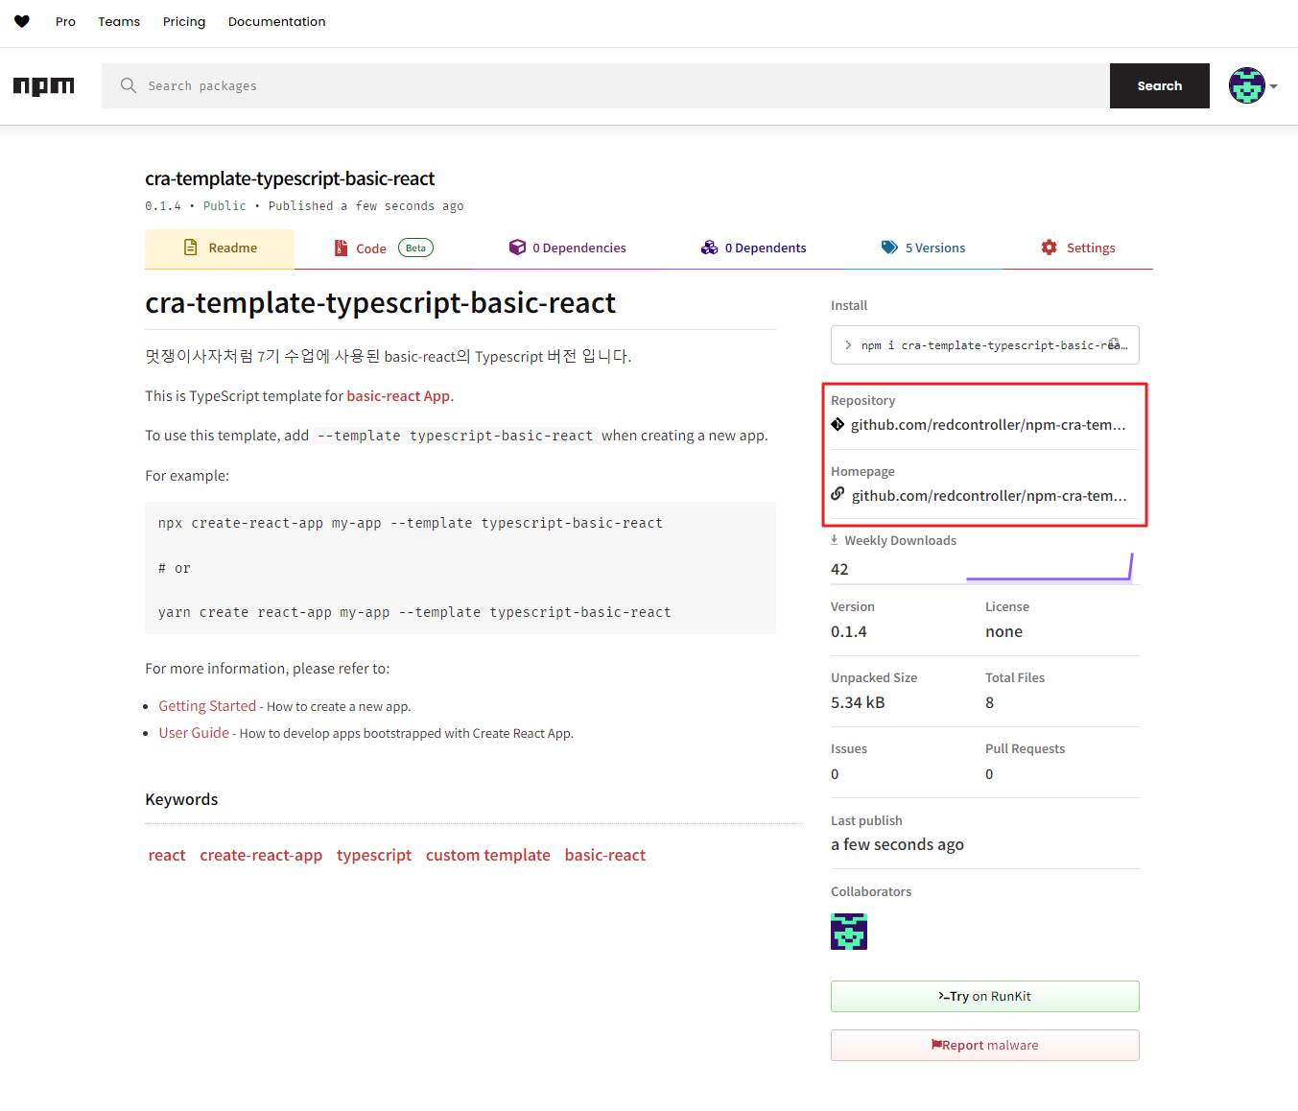Open the Homepage github link
The width and height of the screenshot is (1298, 1111).
(x=989, y=495)
